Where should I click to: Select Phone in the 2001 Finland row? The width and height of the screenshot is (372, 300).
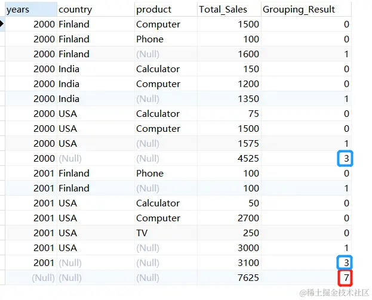pyautogui.click(x=166, y=174)
